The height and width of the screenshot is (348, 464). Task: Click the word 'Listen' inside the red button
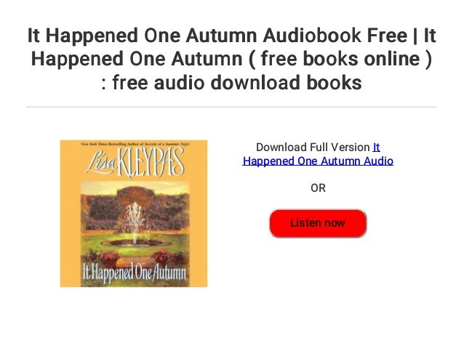[x=305, y=222]
